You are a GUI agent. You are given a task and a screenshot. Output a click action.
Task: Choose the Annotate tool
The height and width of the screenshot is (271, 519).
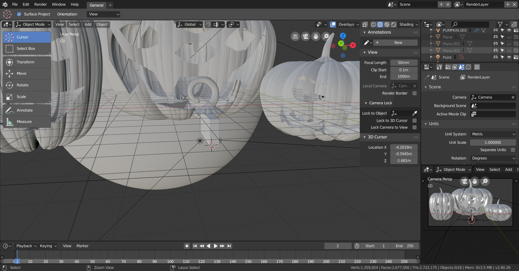tap(27, 110)
